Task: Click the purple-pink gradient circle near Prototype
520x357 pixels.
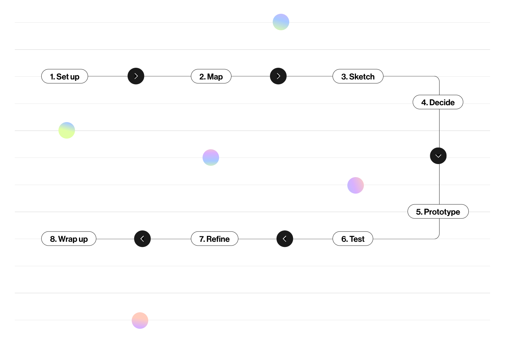Action: point(356,185)
